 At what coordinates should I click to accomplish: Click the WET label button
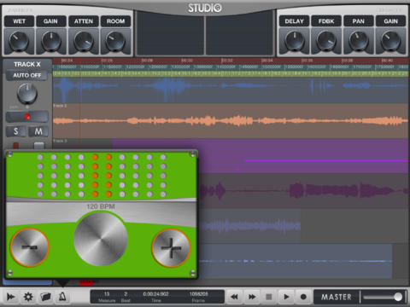[x=19, y=21]
